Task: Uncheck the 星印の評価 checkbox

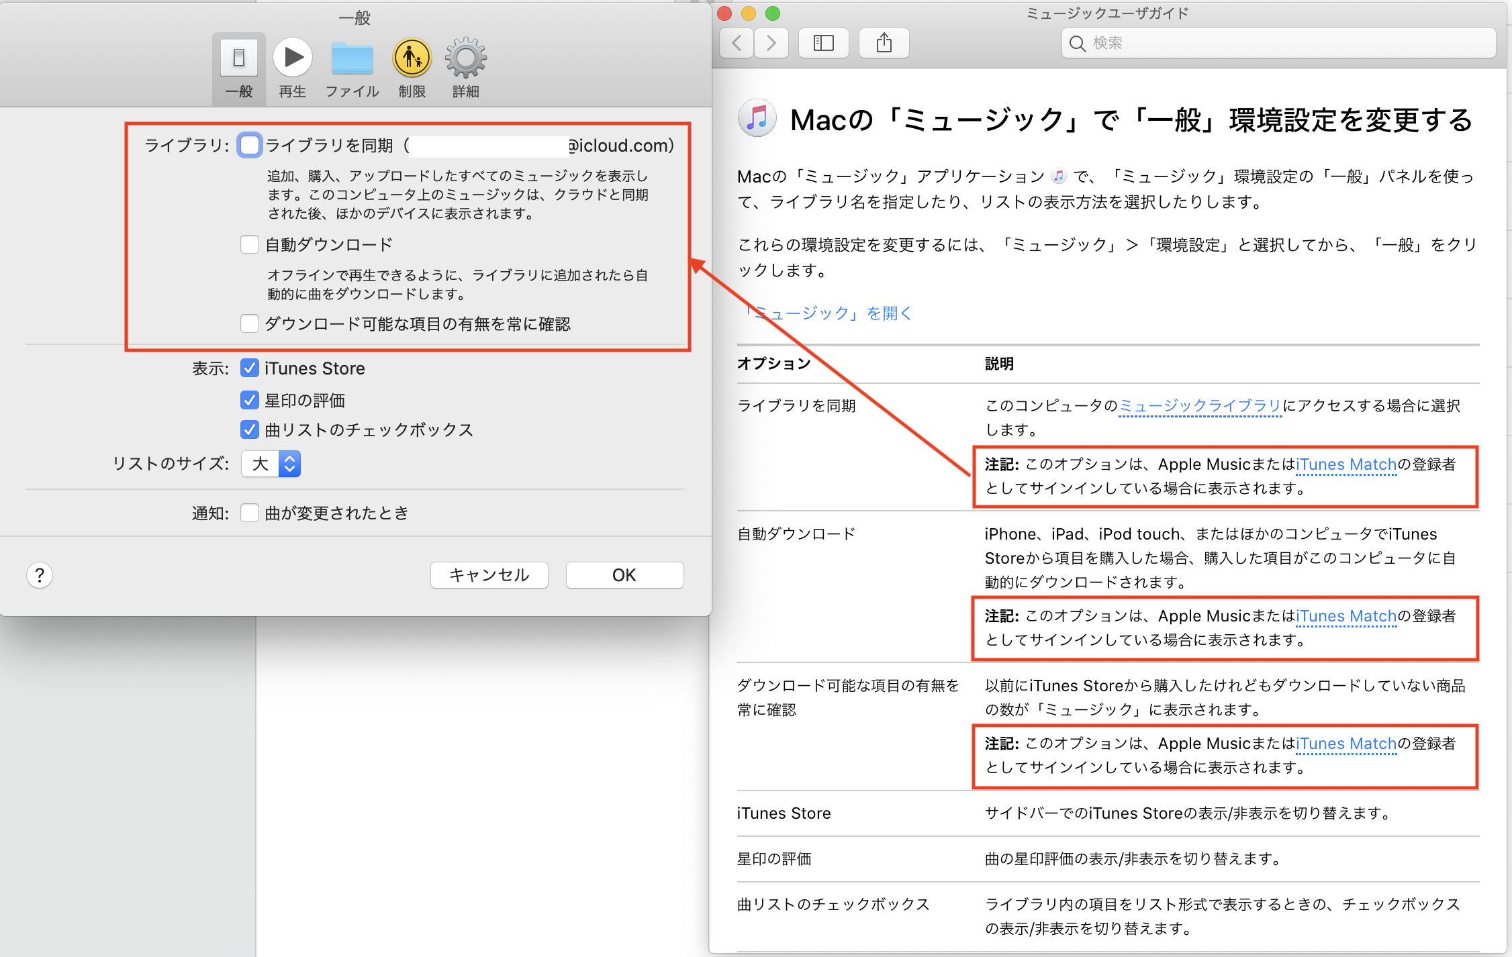Action: pyautogui.click(x=250, y=400)
